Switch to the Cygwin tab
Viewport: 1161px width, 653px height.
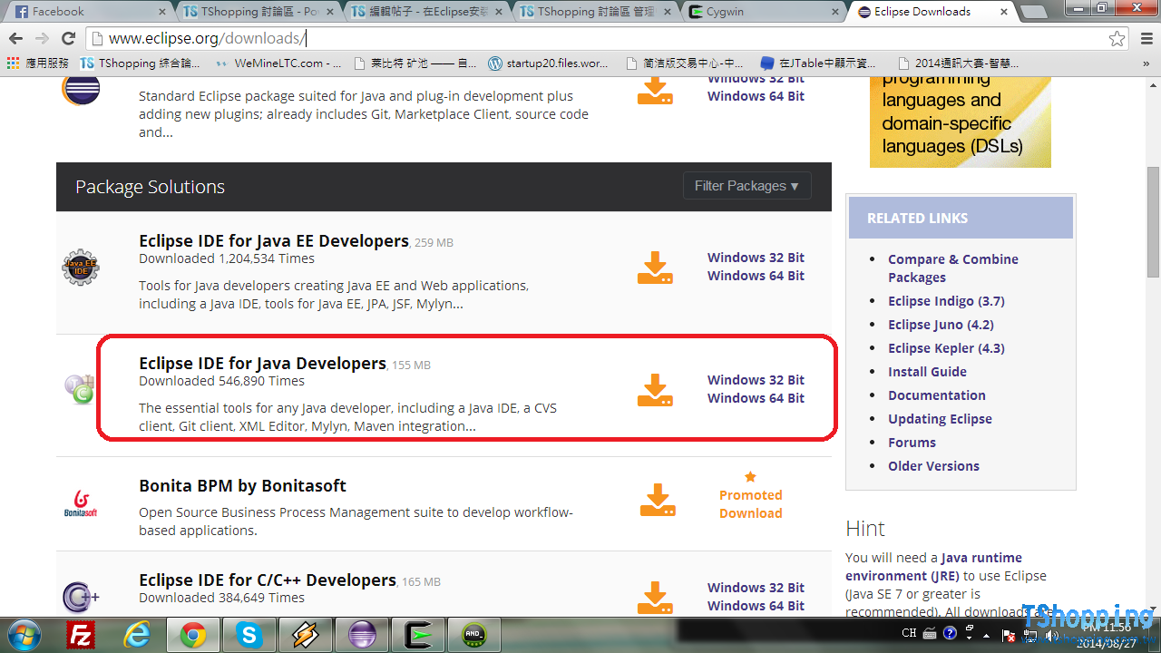765,12
